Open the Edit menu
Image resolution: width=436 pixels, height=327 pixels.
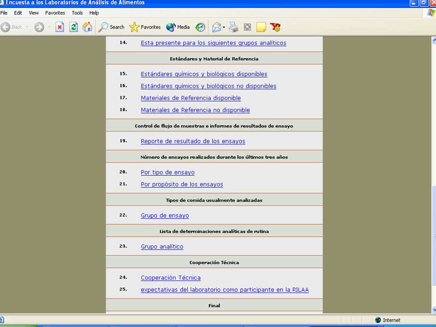(x=18, y=13)
